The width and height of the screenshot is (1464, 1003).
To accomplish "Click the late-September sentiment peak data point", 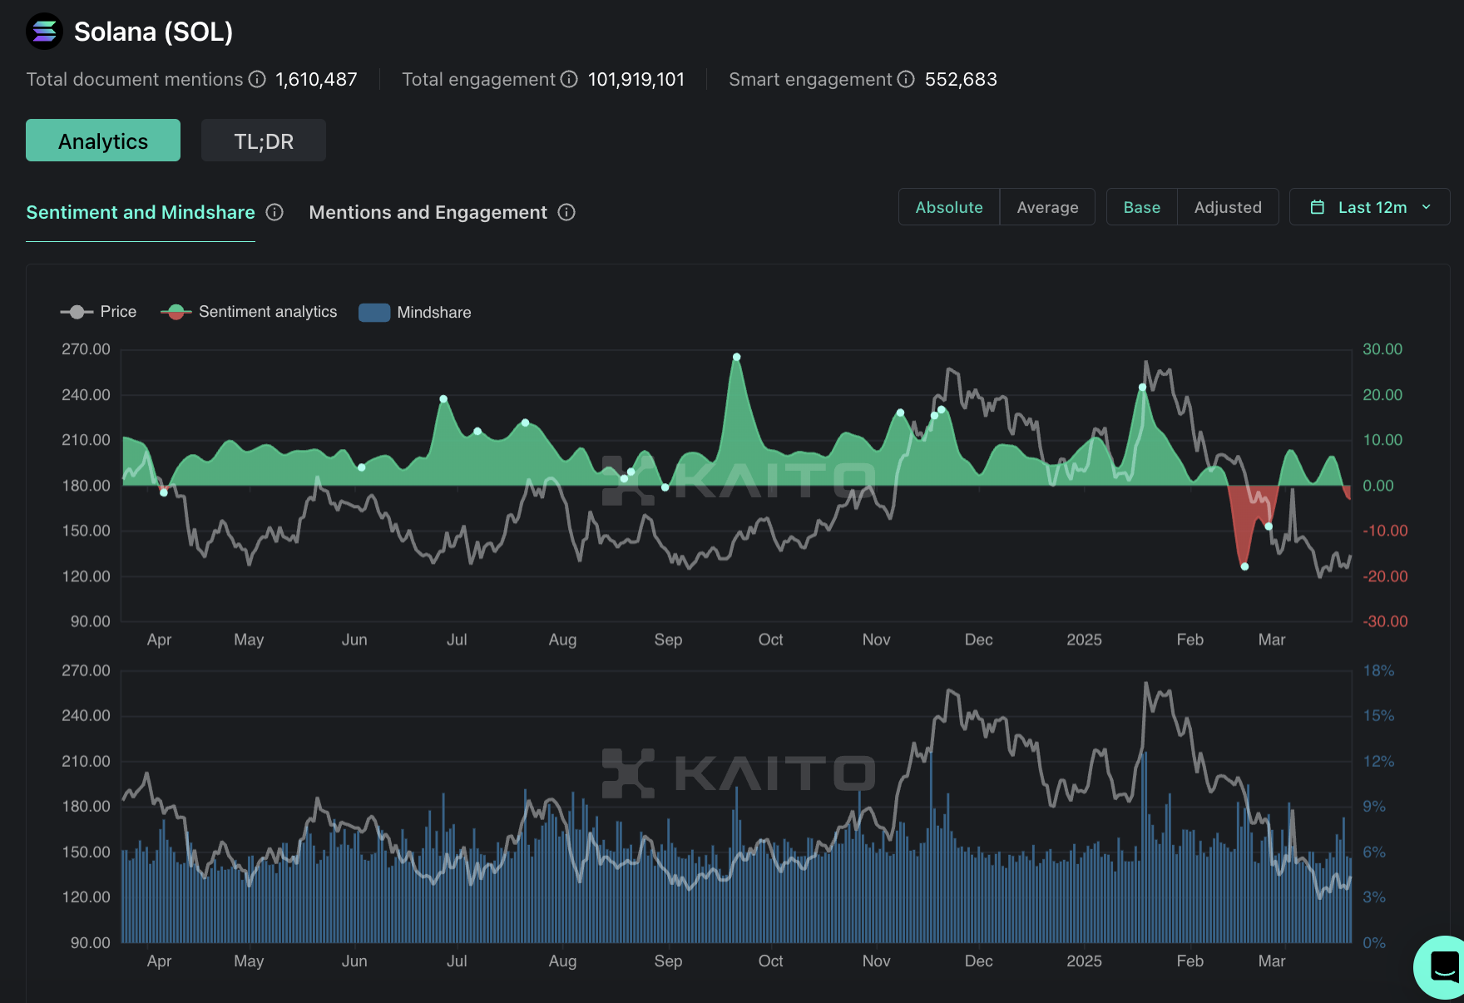I will click(737, 357).
